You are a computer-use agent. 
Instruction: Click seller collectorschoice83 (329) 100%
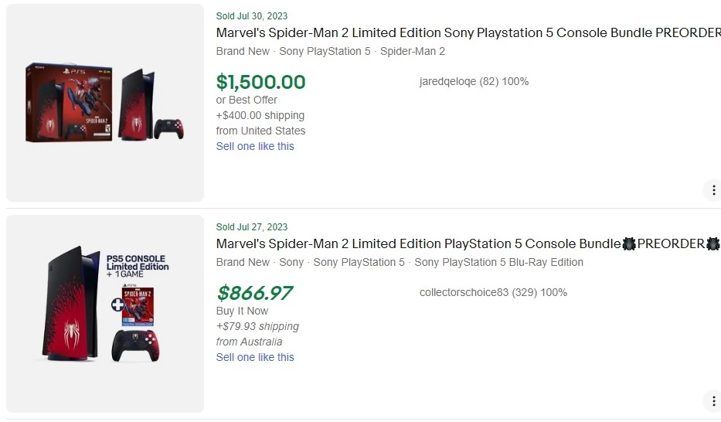[493, 292]
